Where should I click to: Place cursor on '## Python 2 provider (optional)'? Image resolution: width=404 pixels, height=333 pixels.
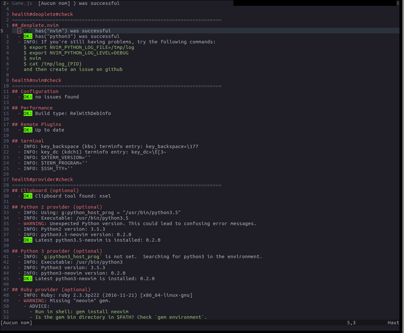tap(57, 207)
